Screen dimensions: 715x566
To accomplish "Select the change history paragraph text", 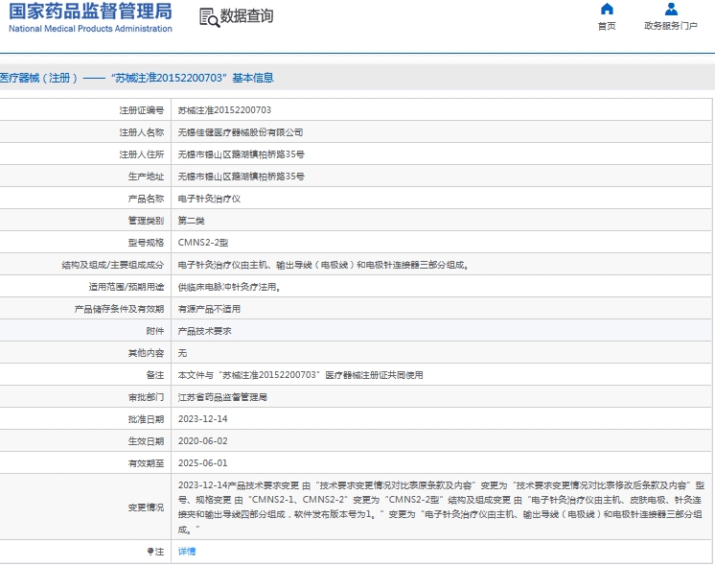I will click(441, 507).
